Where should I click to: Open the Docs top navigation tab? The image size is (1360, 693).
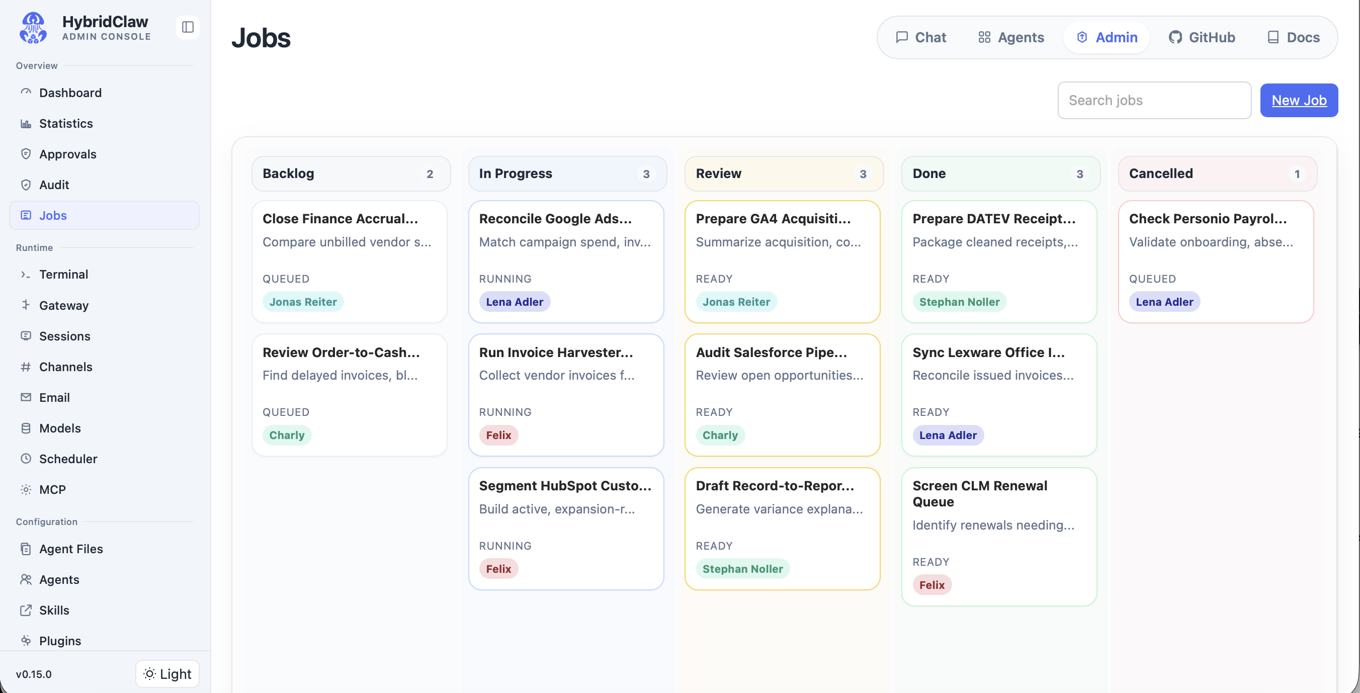[x=1294, y=37]
